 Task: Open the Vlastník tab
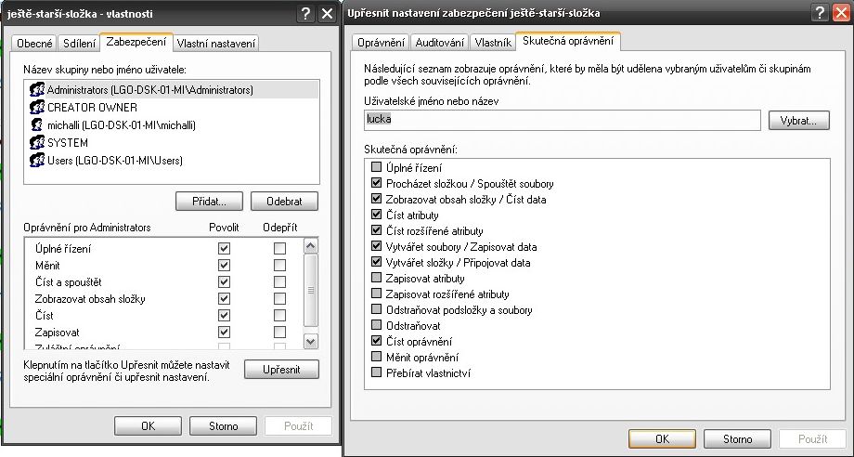point(493,42)
